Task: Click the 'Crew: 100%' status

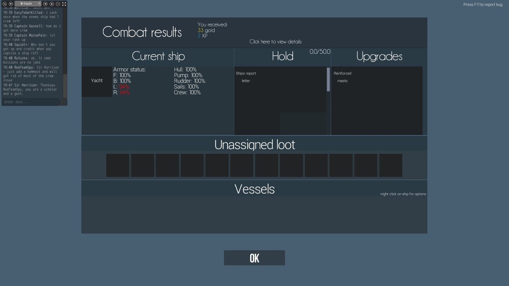Action: point(187,93)
